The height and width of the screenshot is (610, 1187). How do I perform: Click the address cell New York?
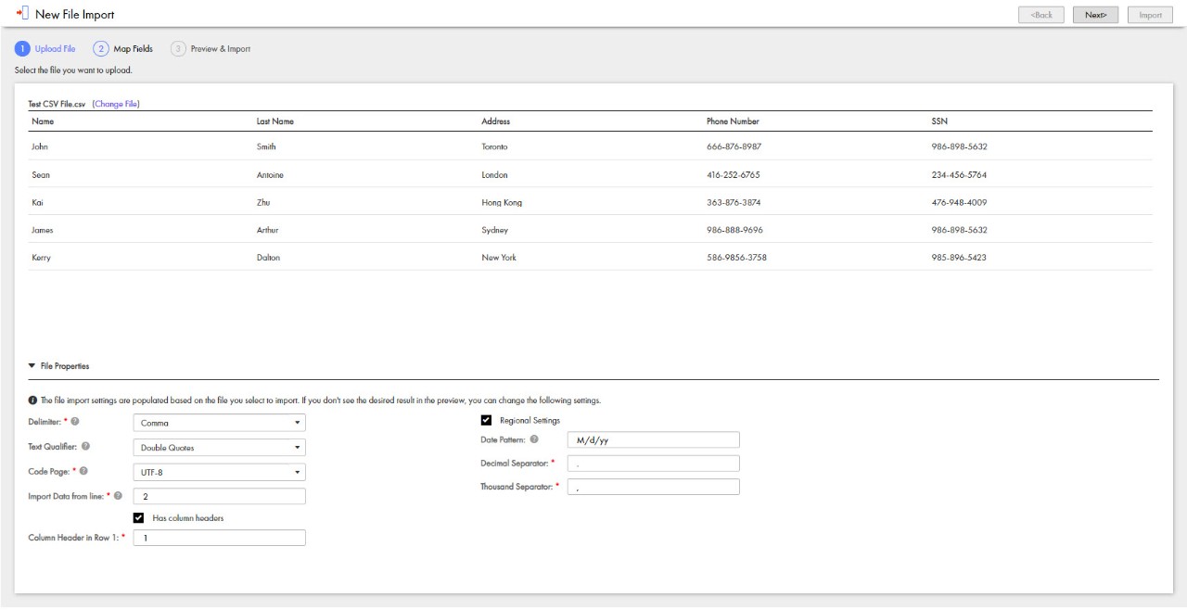point(499,258)
